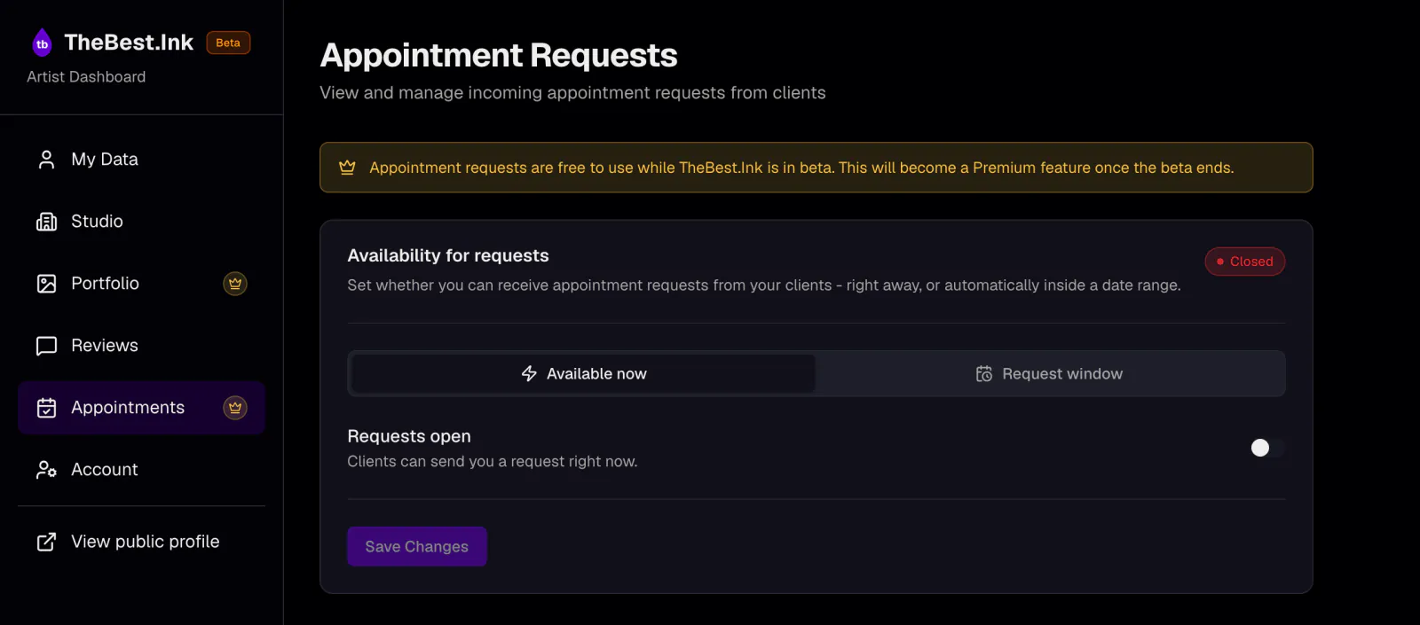This screenshot has height=625, width=1420.
Task: Click the Account user-settings icon
Action: [46, 470]
